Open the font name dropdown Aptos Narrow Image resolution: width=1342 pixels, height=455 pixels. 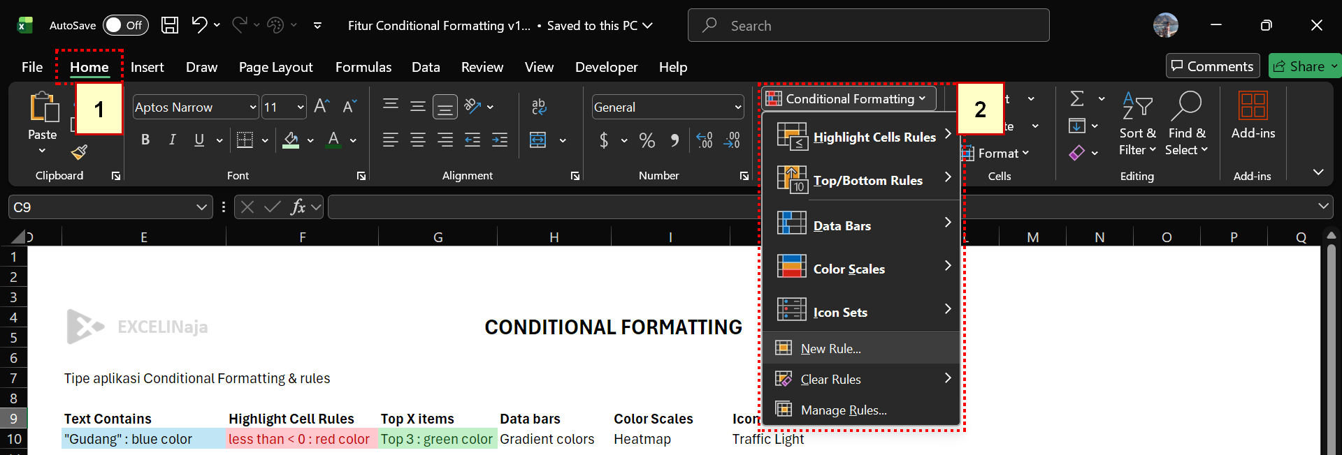click(252, 107)
